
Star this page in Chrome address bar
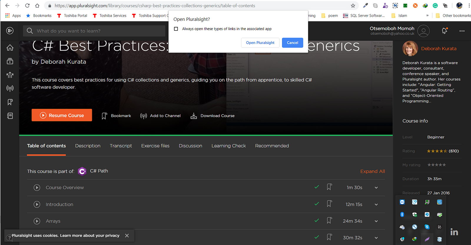click(353, 6)
